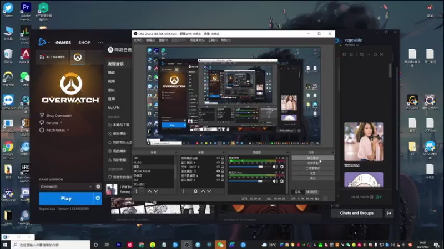Select Overwatch icon tab in Battle.net
This screenshot has height=249, width=444.
tap(78, 57)
